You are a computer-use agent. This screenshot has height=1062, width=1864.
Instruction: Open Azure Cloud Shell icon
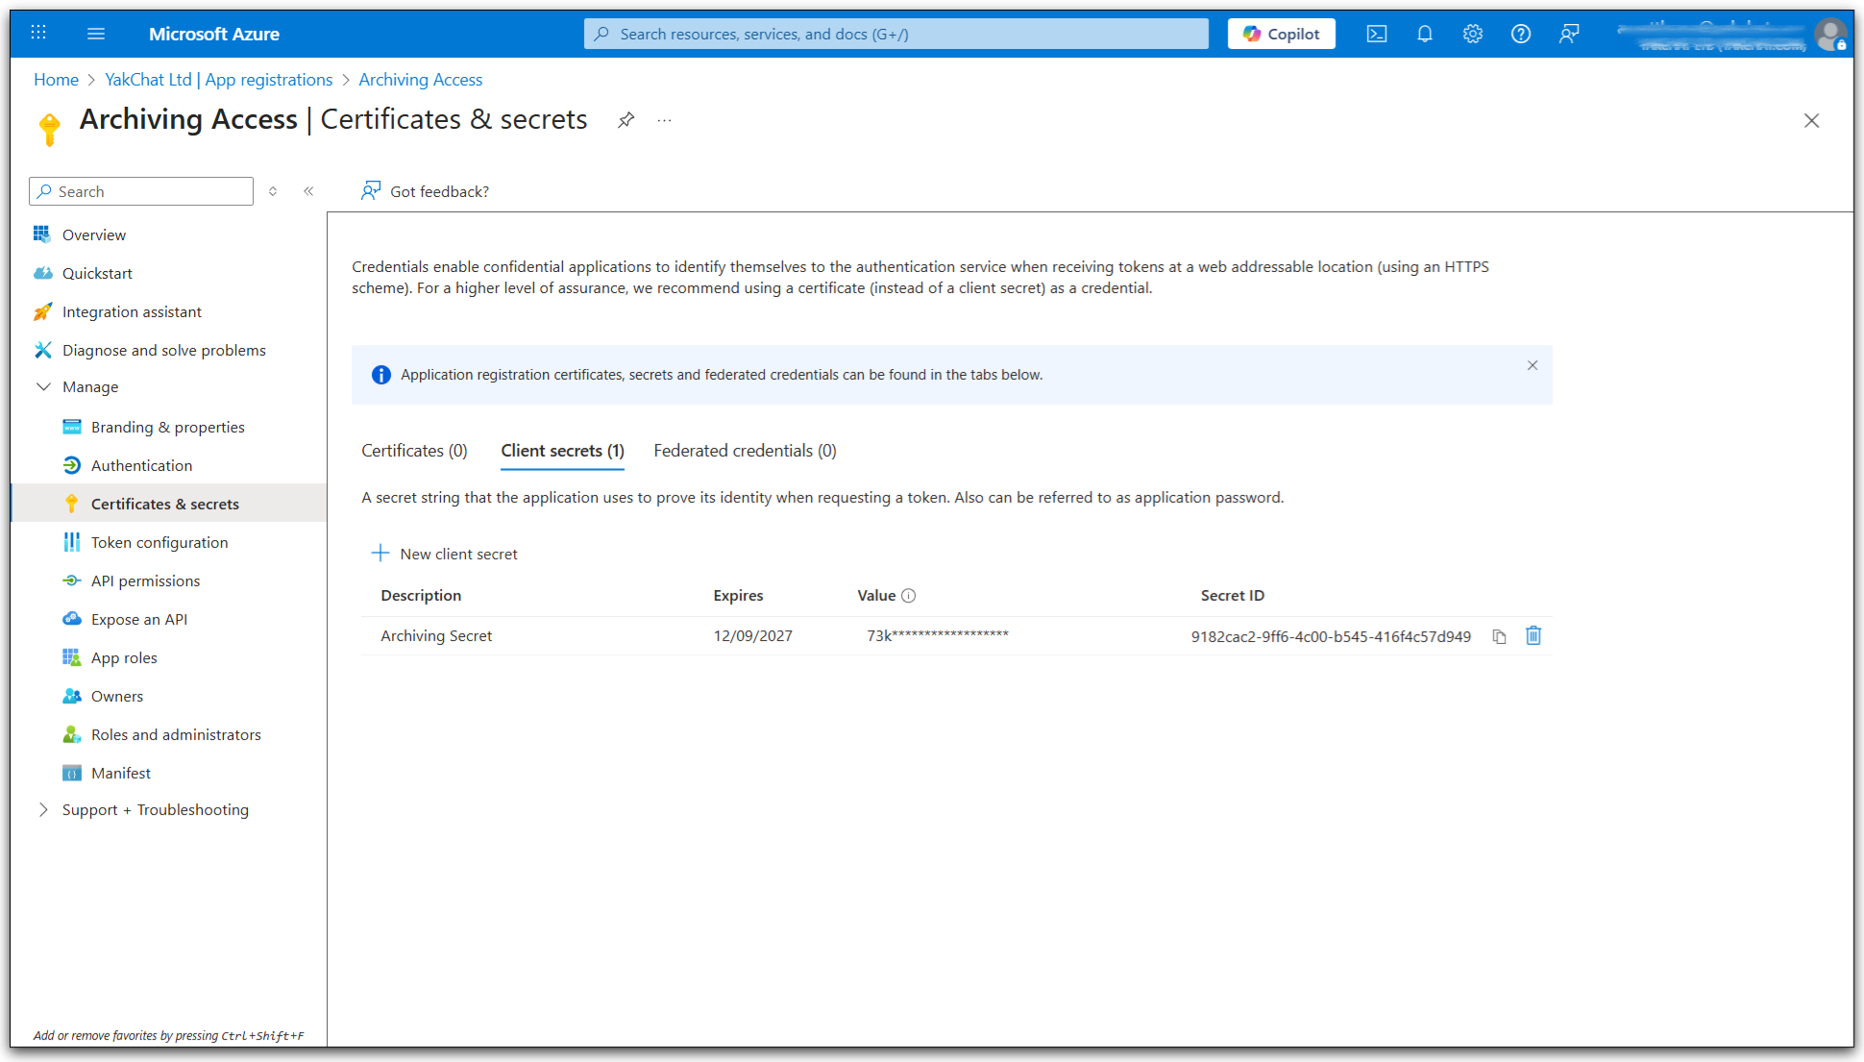(x=1377, y=34)
